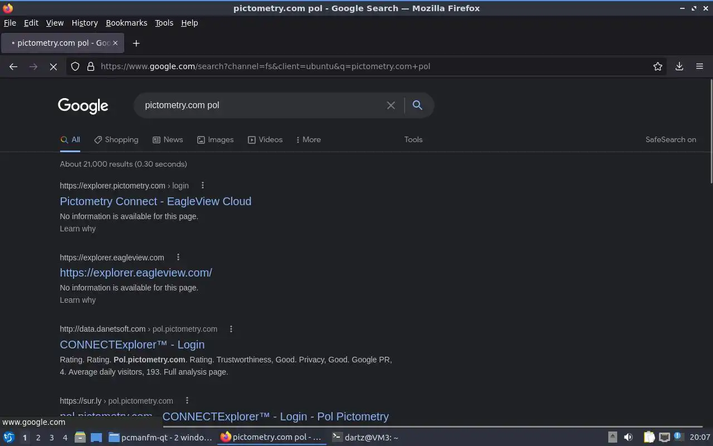Open the update notifier tray icon
The image size is (713, 446).
coord(678,437)
